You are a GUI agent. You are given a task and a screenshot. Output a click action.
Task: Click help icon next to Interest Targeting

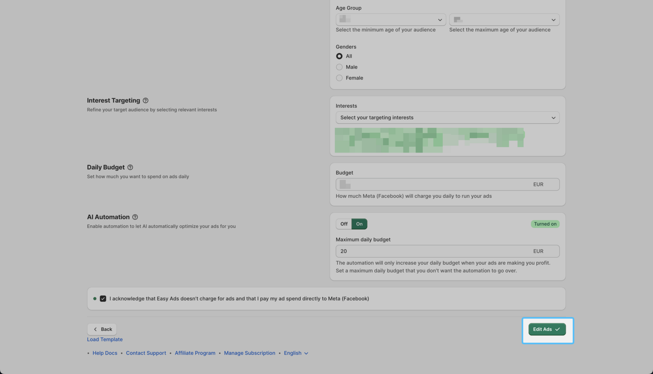click(145, 101)
